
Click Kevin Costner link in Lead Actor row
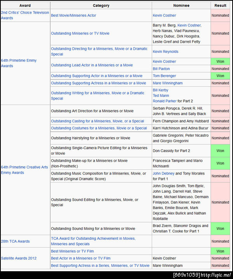[164, 61]
